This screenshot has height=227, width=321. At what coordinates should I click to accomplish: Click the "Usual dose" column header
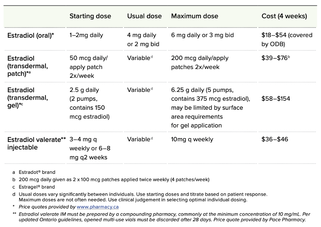point(144,16)
